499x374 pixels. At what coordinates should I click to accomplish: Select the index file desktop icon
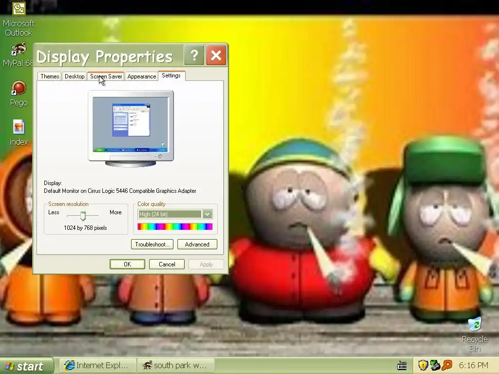(x=19, y=132)
